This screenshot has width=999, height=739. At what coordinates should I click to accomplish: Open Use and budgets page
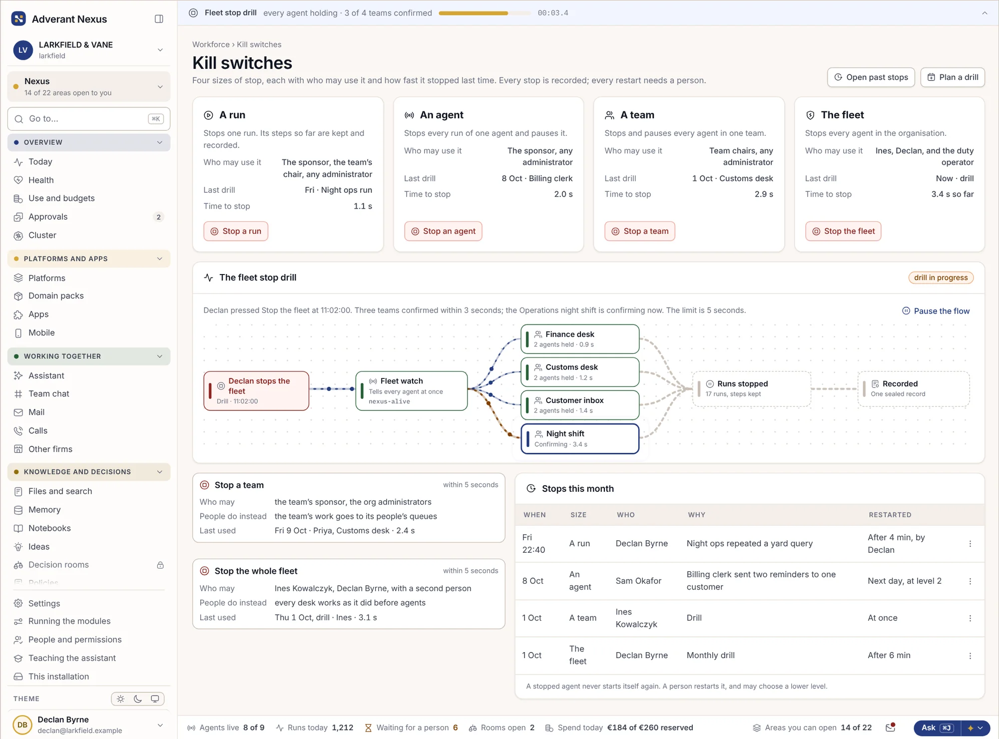(61, 198)
